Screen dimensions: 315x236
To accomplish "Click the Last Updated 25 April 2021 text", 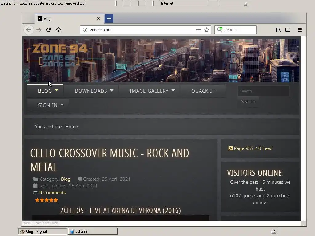I will tap(68, 186).
